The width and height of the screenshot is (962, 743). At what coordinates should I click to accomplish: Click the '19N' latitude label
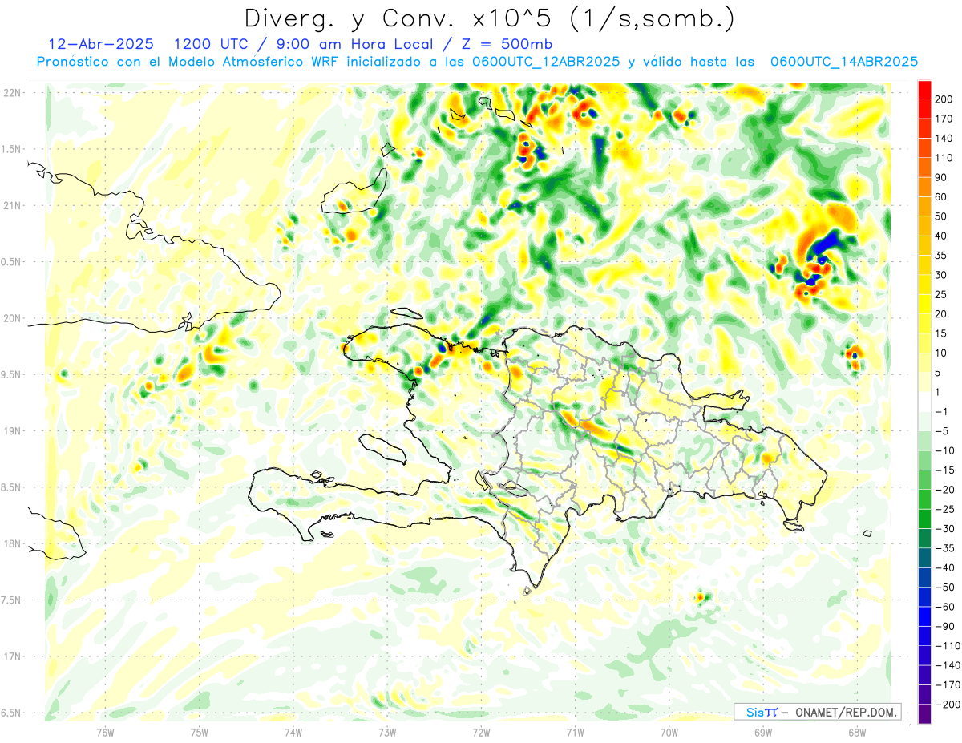coord(12,431)
